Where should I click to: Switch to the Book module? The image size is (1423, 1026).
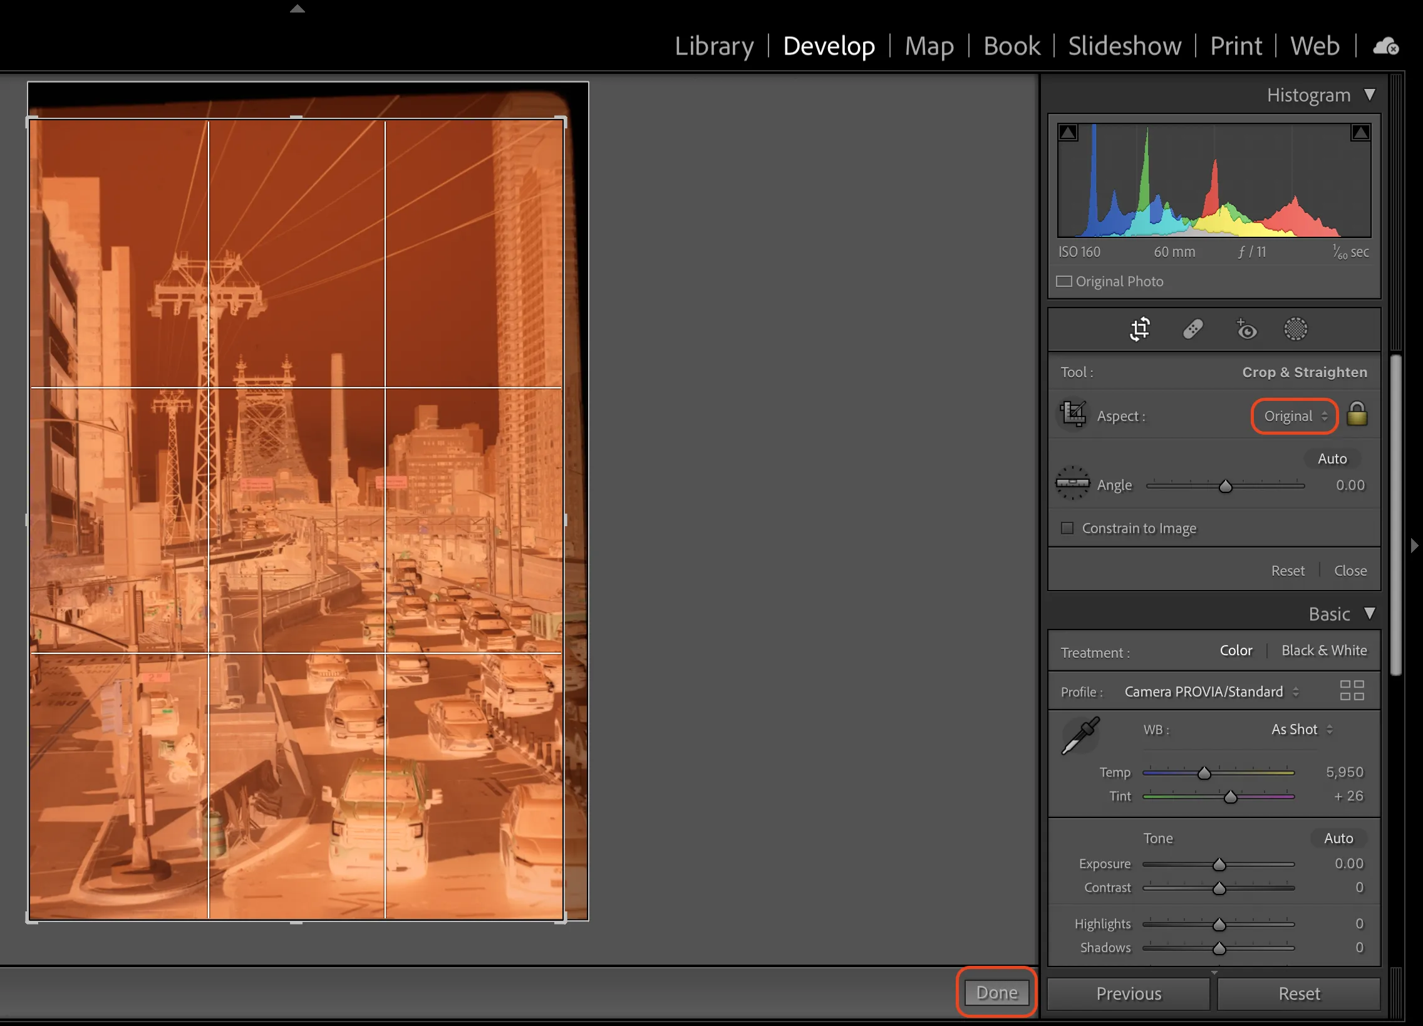[1012, 46]
